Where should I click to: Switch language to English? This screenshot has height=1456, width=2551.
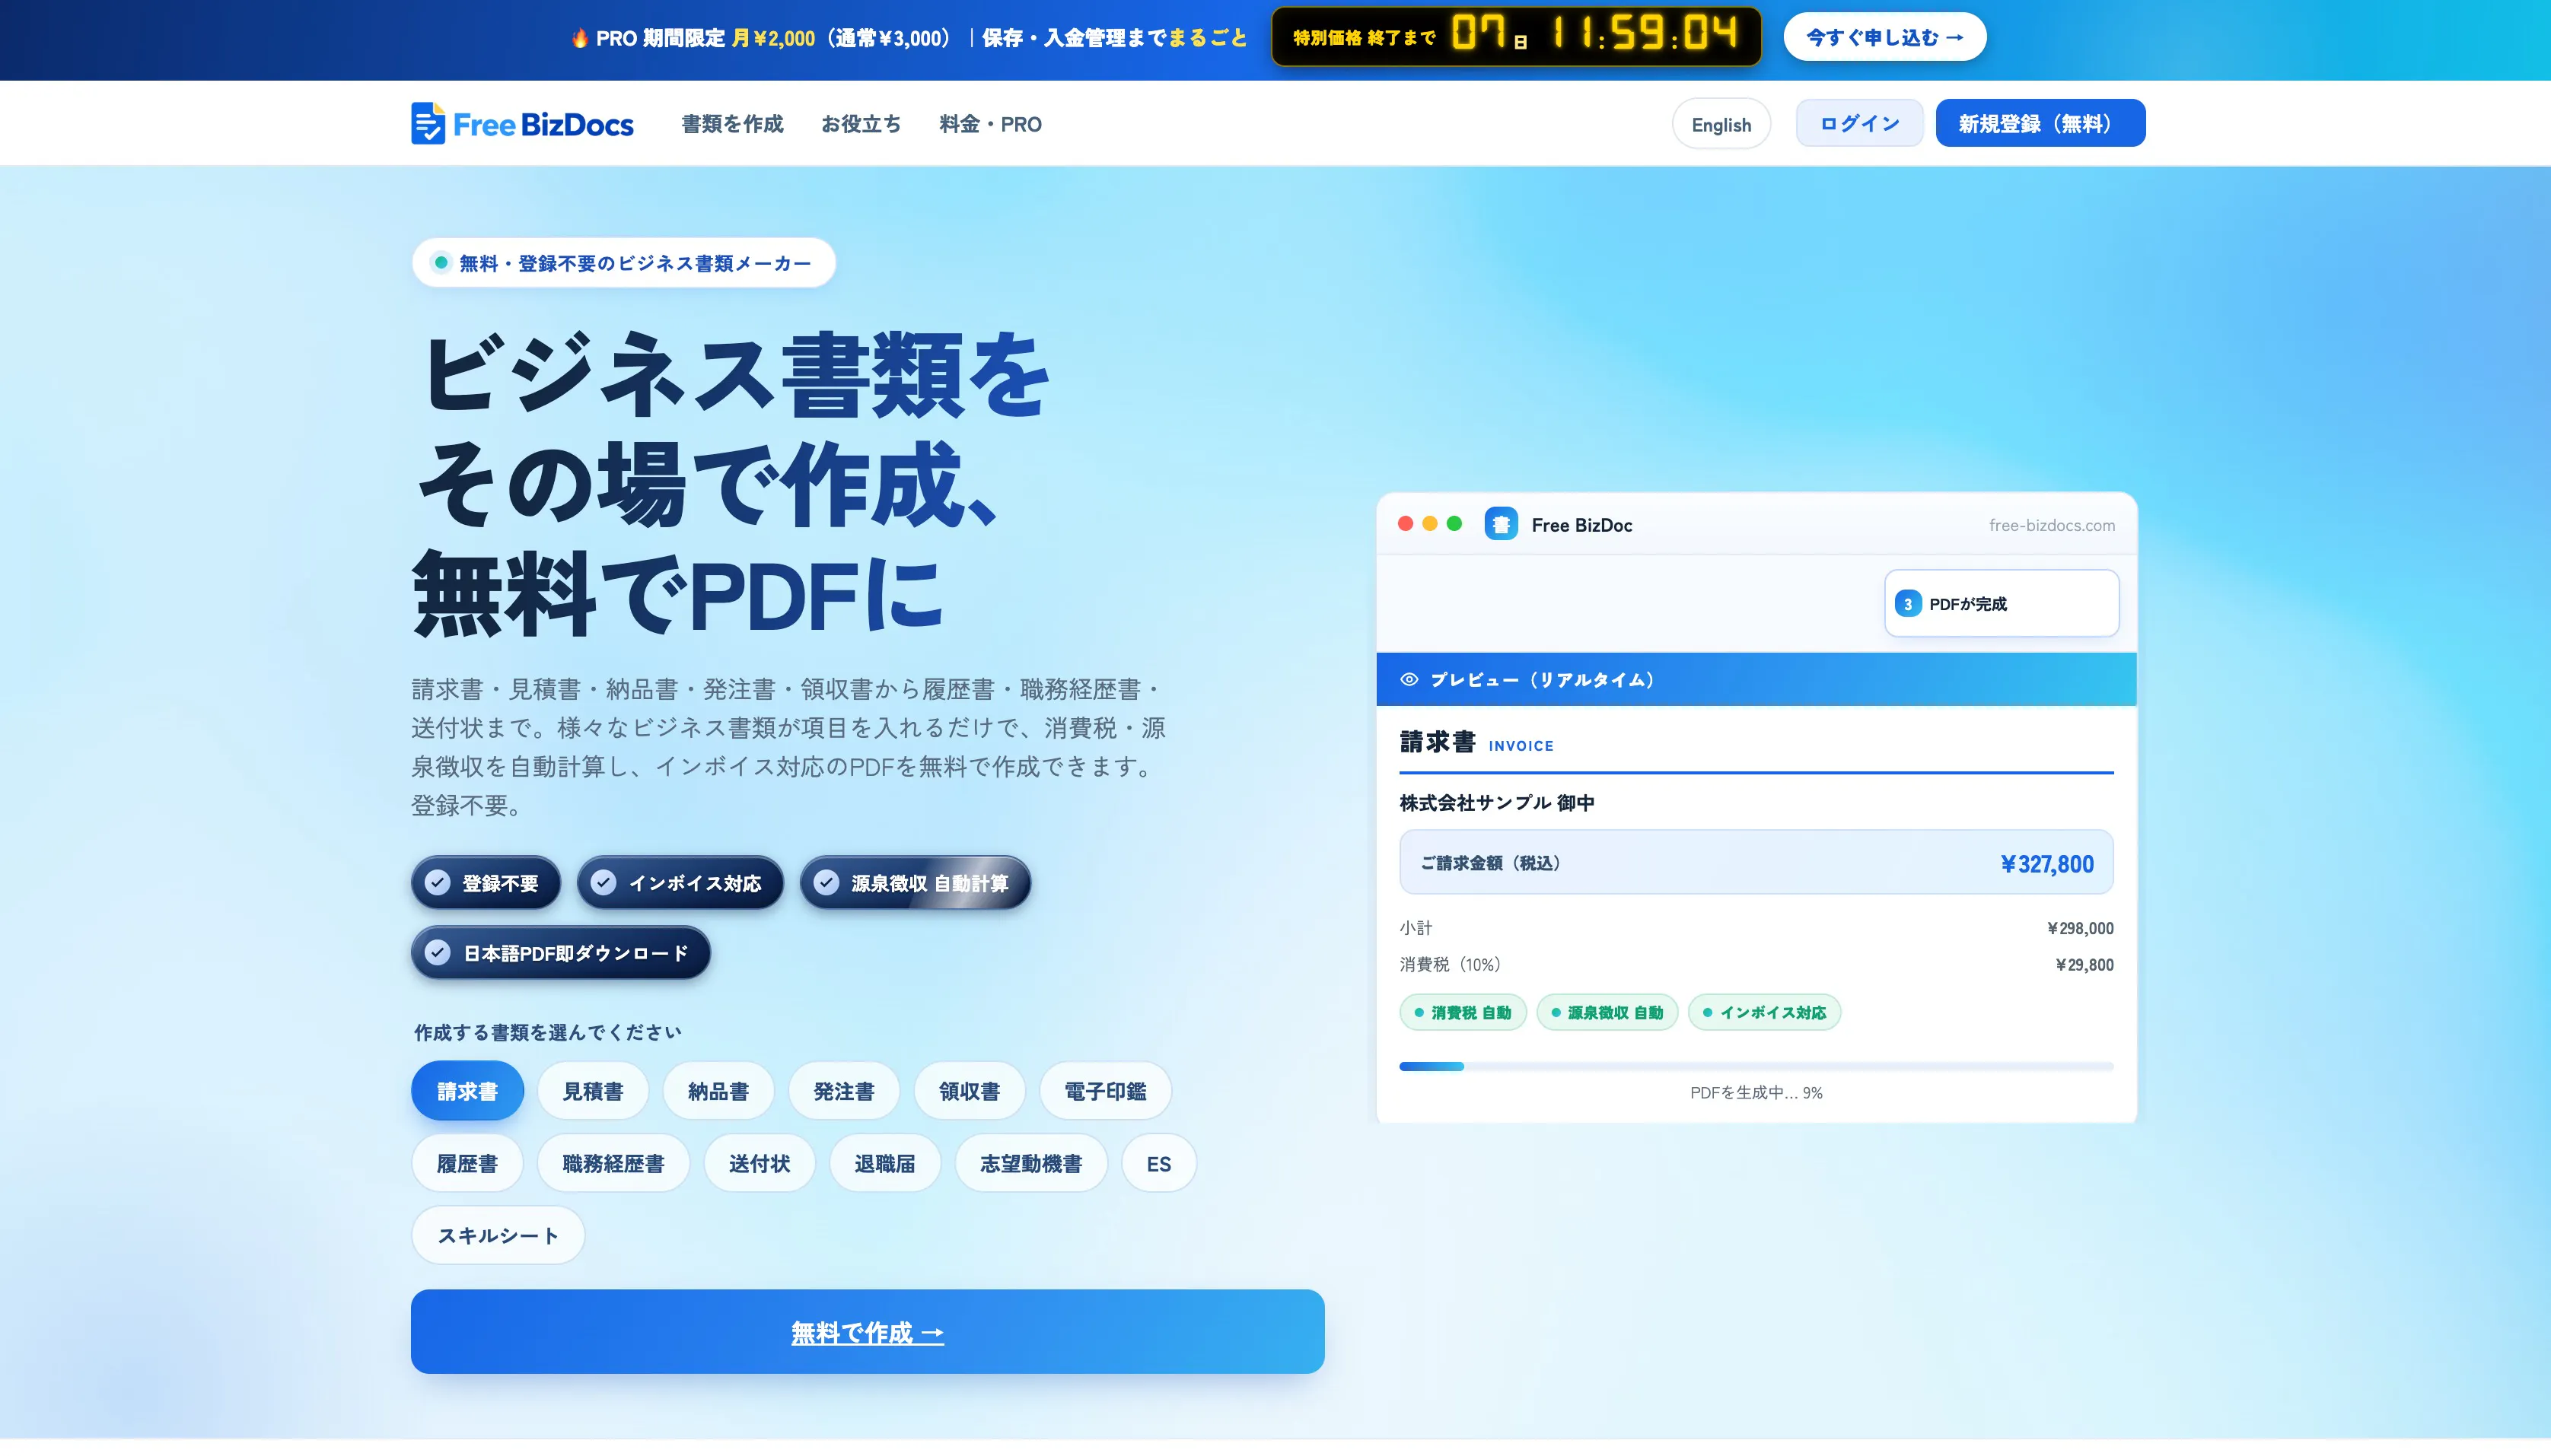coord(1721,124)
